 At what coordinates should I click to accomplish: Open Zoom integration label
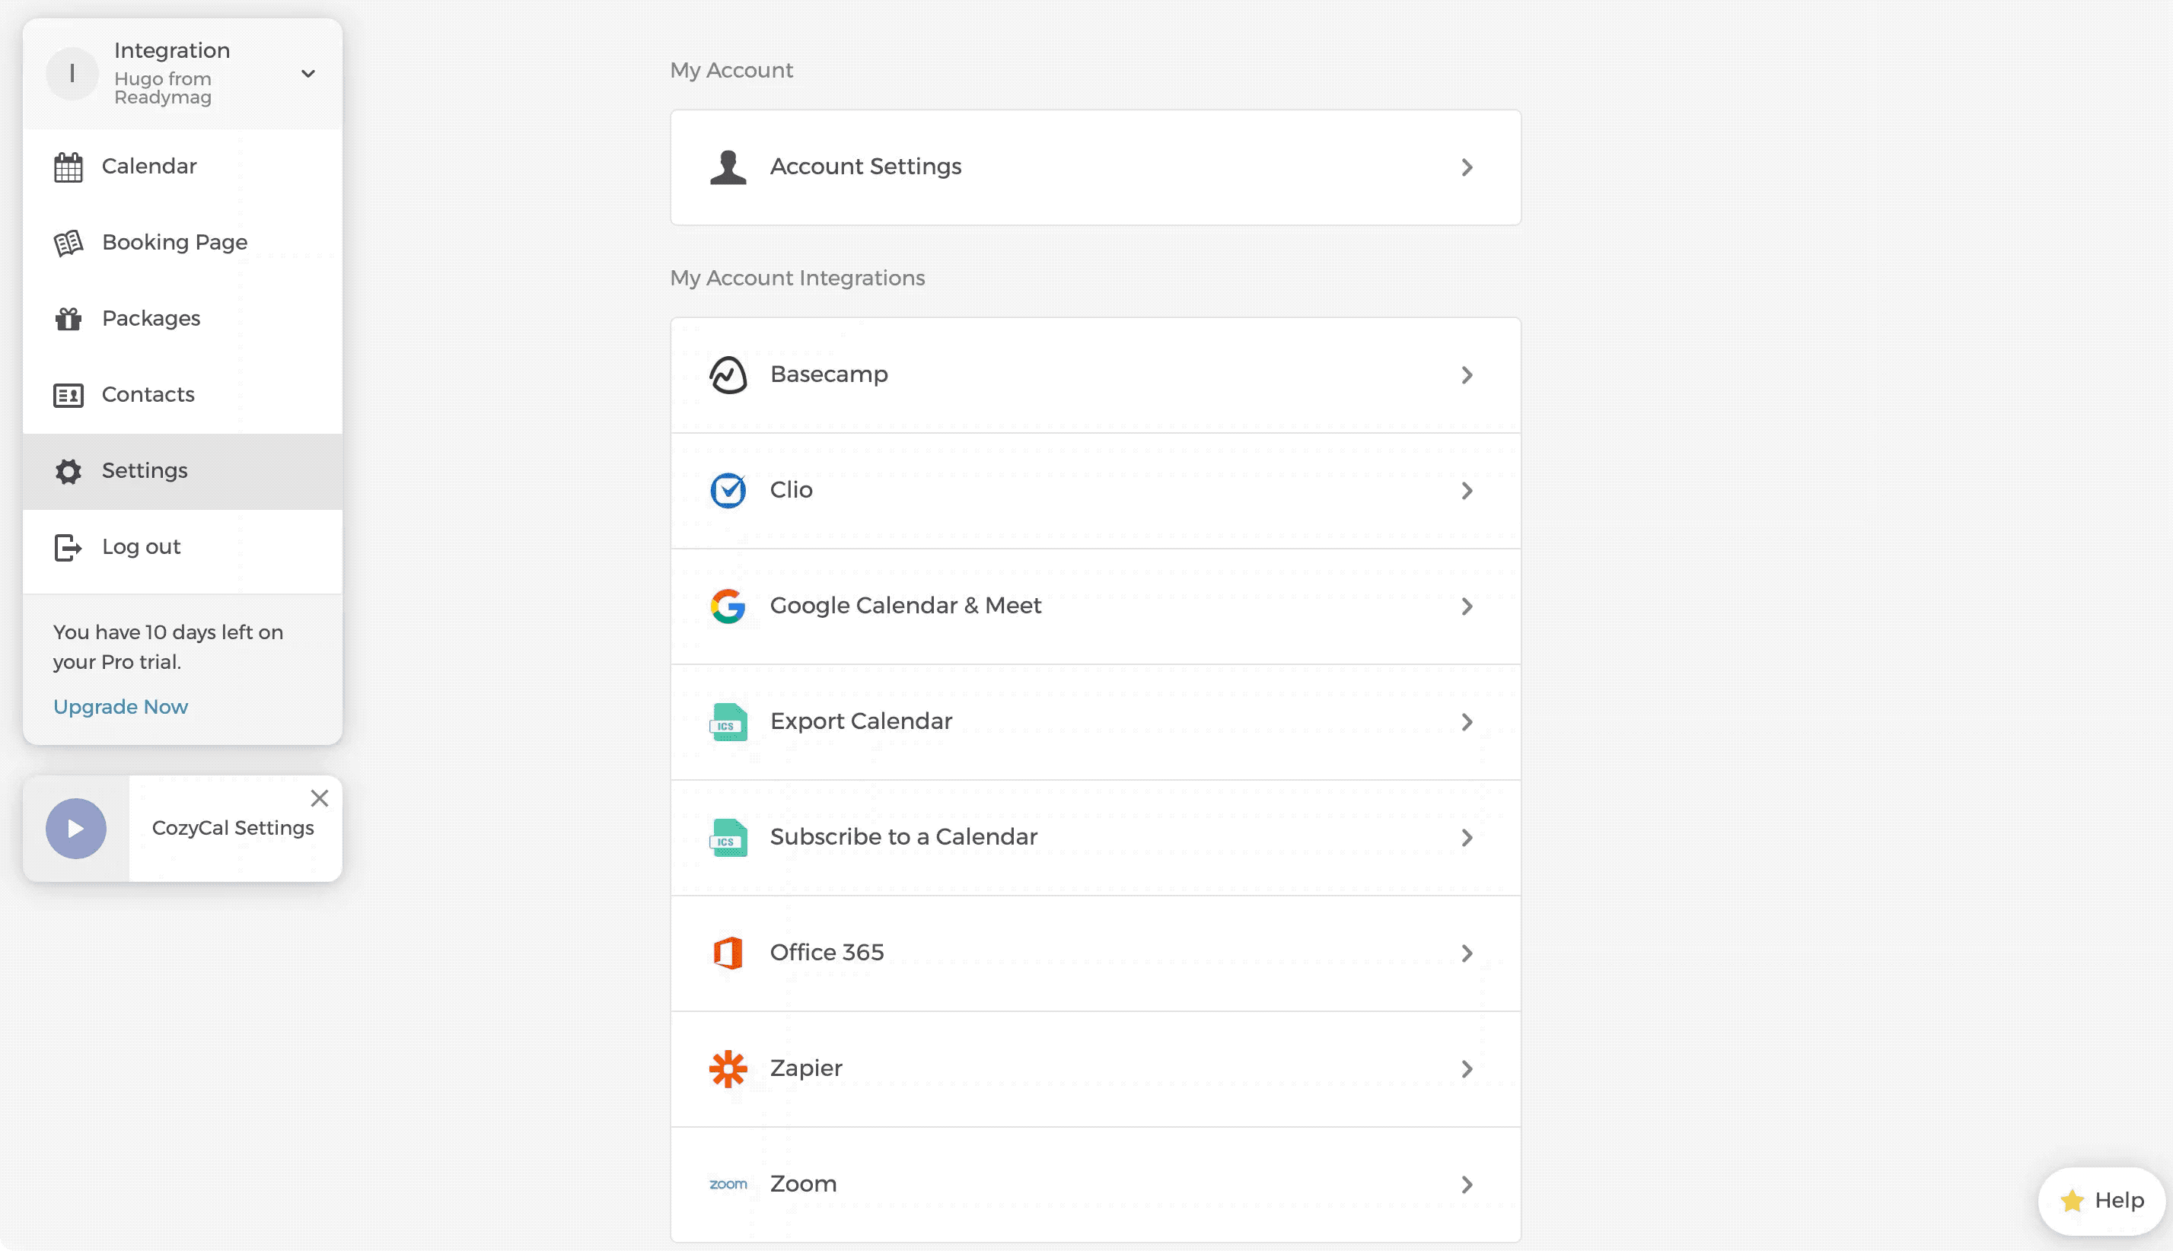pyautogui.click(x=802, y=1184)
